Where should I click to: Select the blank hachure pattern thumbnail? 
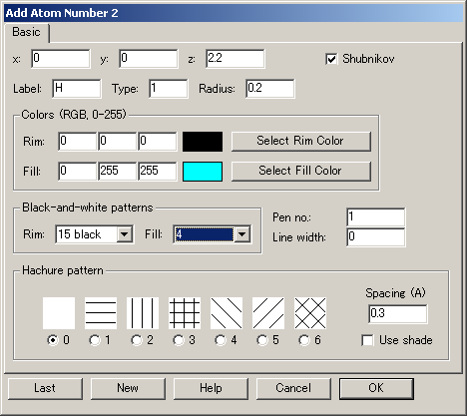[x=59, y=313]
